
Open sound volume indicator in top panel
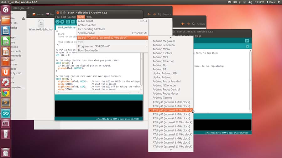pos(250,2)
